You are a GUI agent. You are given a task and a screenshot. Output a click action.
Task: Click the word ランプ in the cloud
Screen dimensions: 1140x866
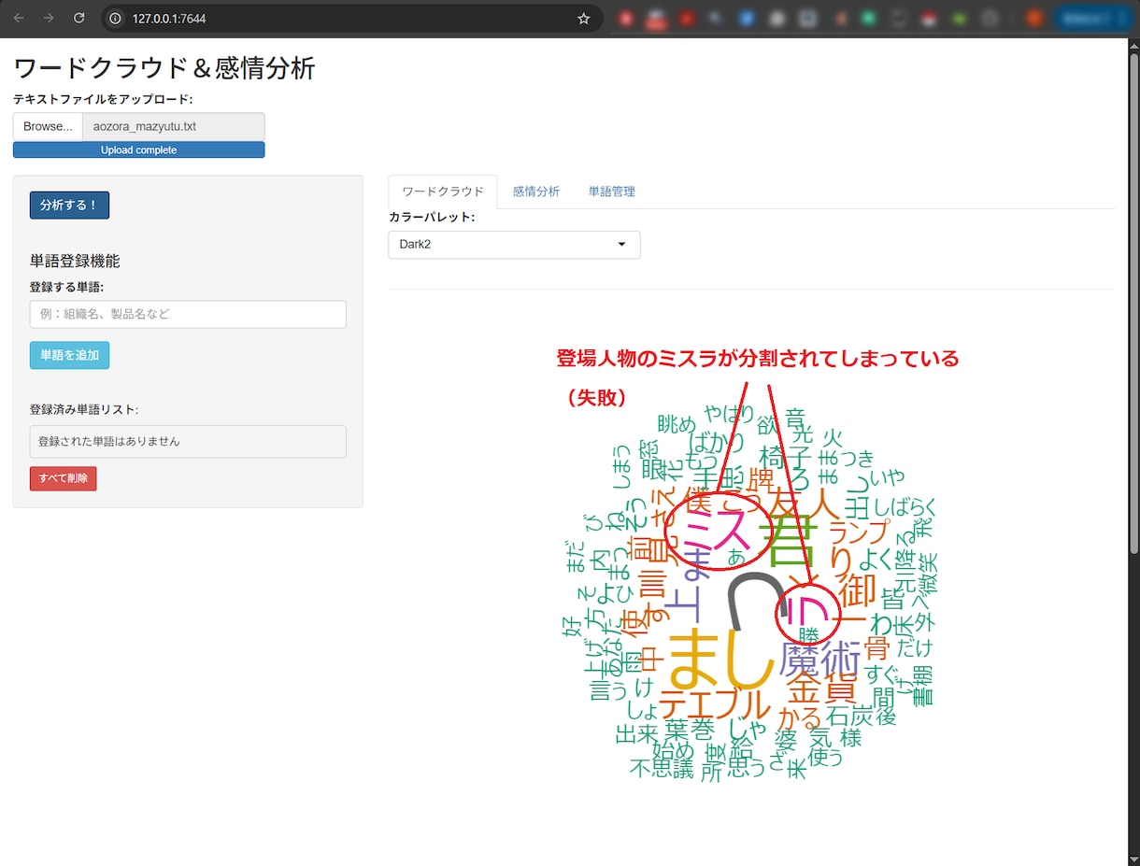pyautogui.click(x=860, y=534)
